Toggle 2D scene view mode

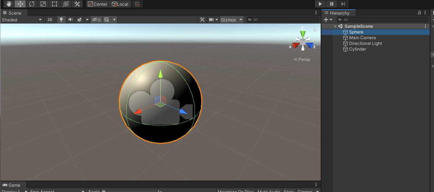click(x=50, y=20)
